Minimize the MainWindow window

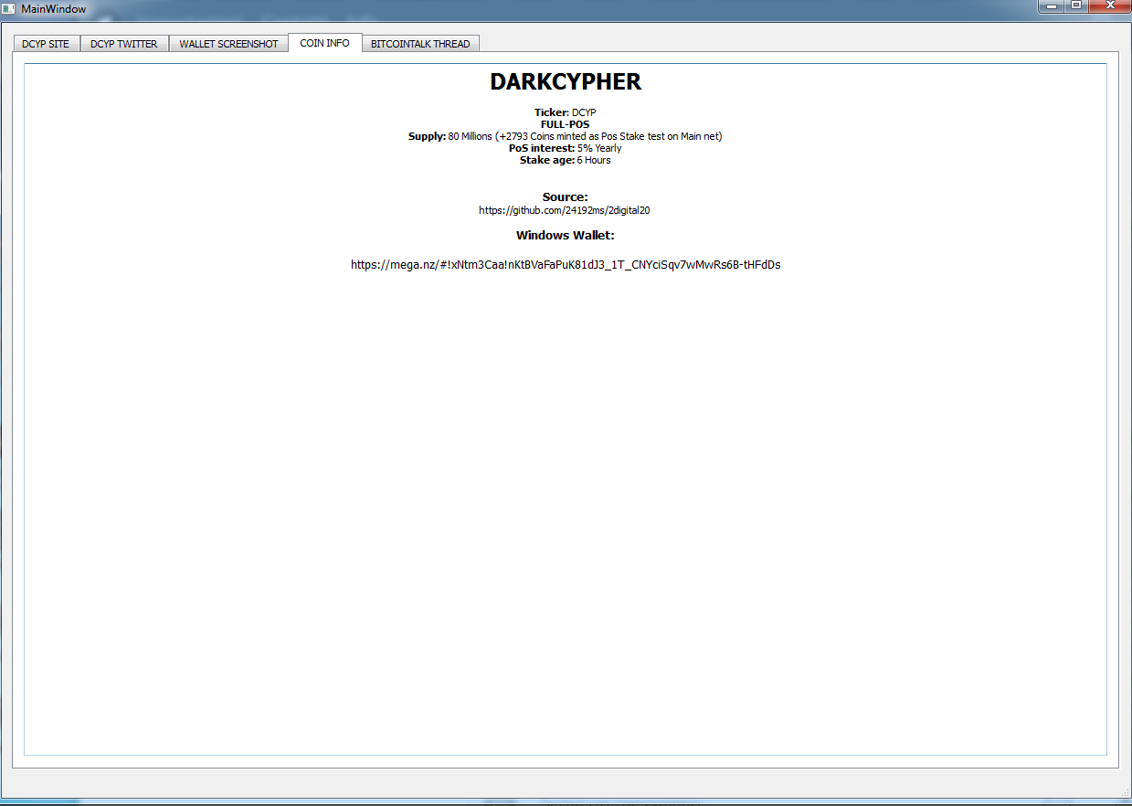1052,5
